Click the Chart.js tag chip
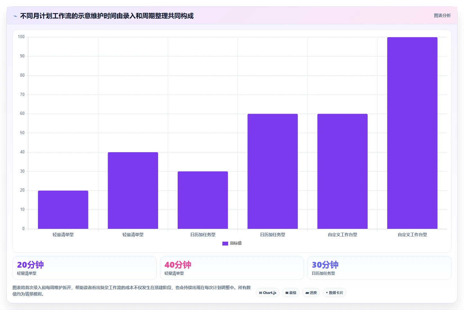Image resolution: width=464 pixels, height=310 pixels. tap(268, 293)
